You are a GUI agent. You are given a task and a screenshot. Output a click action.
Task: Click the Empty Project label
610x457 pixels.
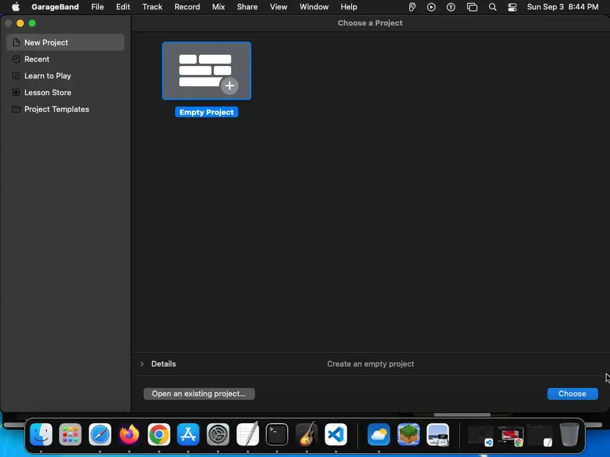[207, 112]
